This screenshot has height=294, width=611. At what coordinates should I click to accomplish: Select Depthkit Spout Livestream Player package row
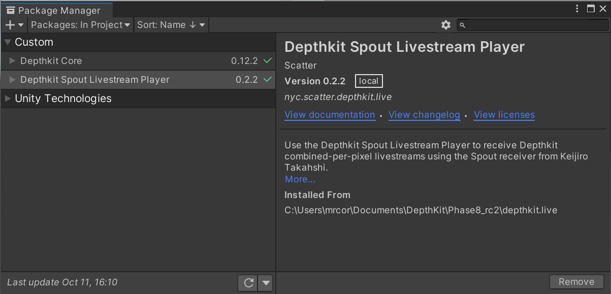pos(138,80)
